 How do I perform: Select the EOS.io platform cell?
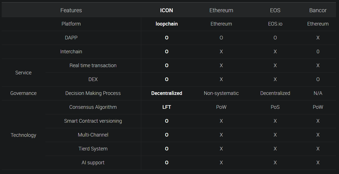(275, 24)
